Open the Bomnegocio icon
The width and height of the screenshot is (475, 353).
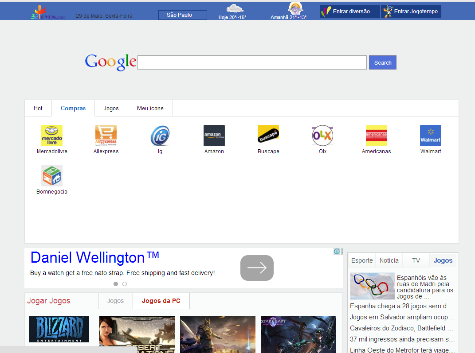[52, 176]
